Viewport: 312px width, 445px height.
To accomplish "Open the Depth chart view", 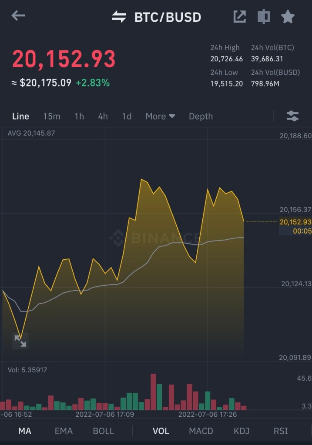I will (x=201, y=116).
